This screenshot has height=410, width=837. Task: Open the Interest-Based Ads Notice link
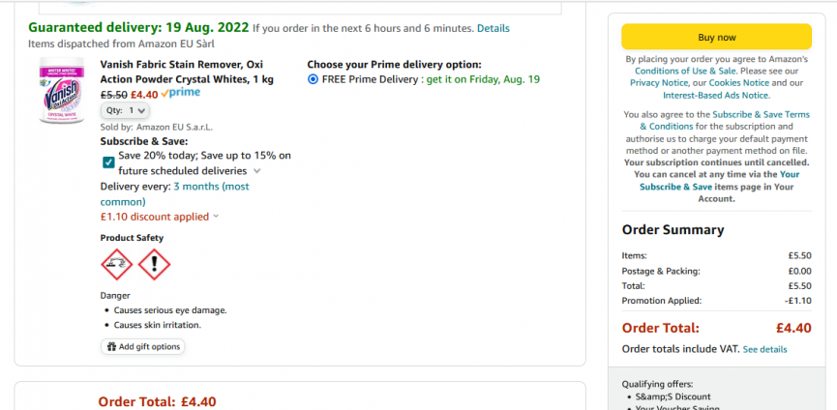(x=715, y=95)
